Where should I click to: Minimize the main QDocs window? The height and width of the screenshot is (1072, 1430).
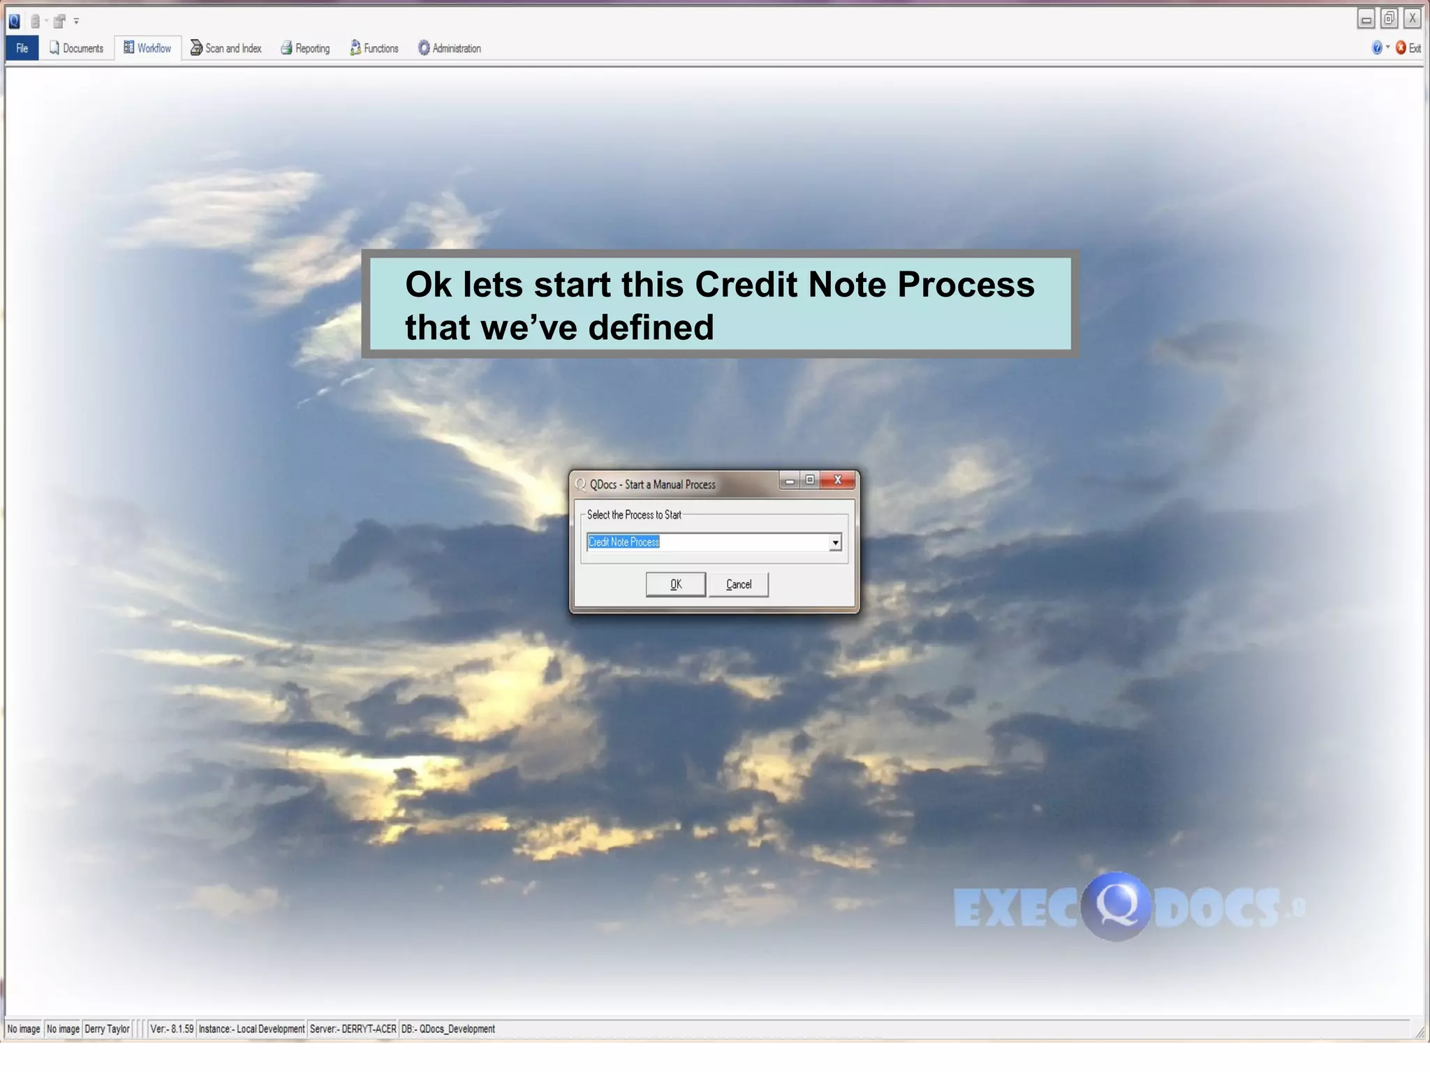(x=1366, y=19)
